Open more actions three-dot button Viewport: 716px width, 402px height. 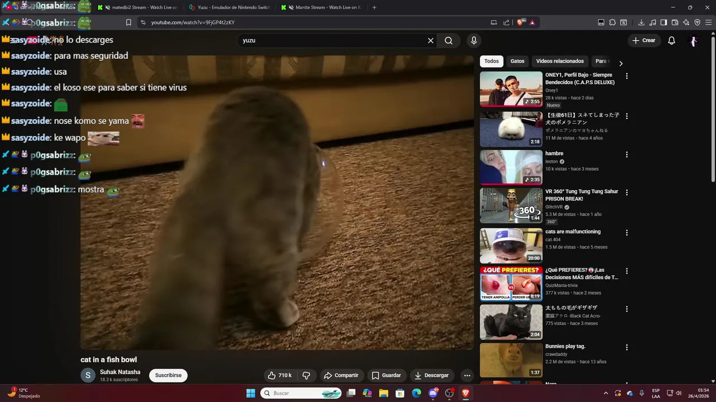coord(467,375)
